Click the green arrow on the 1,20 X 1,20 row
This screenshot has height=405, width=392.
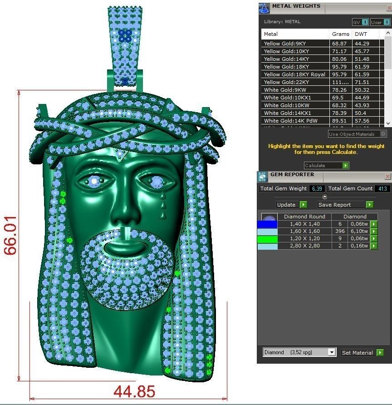tap(373, 238)
